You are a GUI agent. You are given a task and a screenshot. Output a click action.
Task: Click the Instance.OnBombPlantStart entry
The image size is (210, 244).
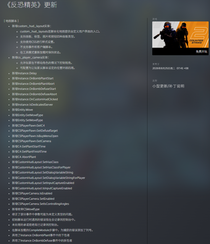[33, 79]
